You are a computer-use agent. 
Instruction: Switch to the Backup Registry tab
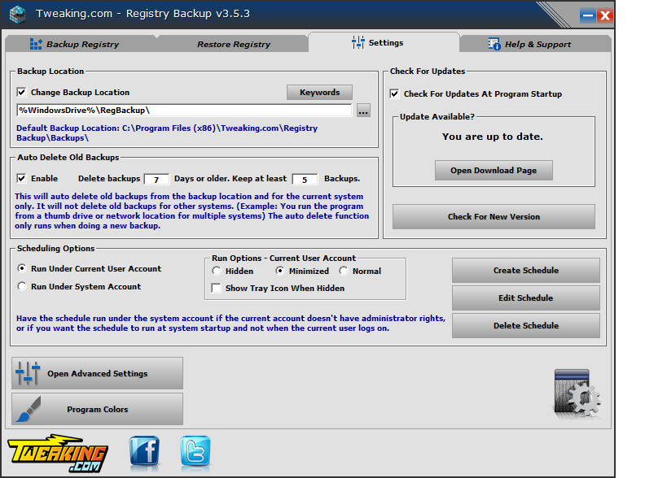point(74,44)
